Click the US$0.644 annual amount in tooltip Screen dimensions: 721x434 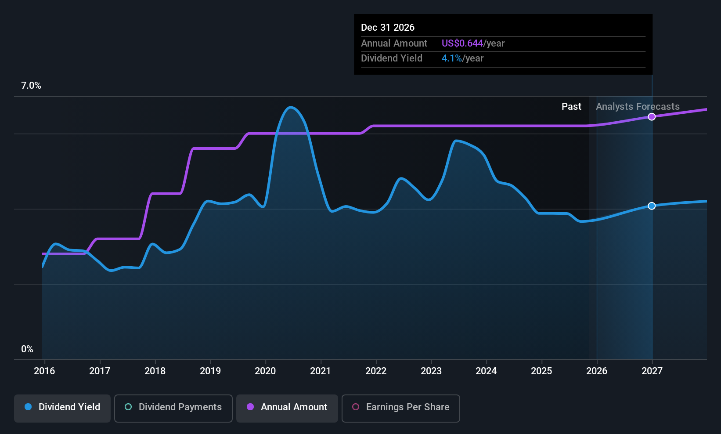coord(462,43)
